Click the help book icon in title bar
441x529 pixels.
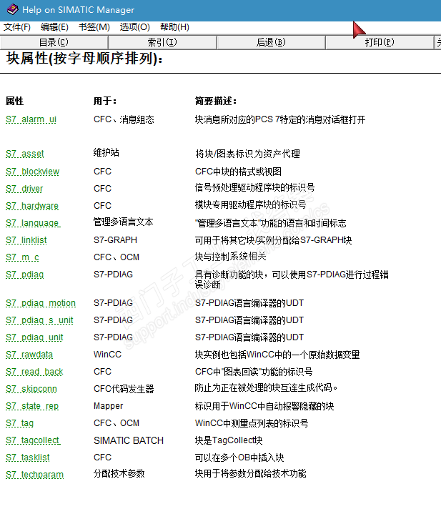(12, 9)
